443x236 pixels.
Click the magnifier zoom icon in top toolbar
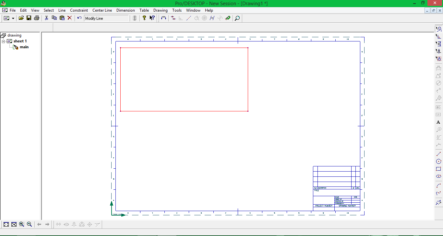coord(237,18)
